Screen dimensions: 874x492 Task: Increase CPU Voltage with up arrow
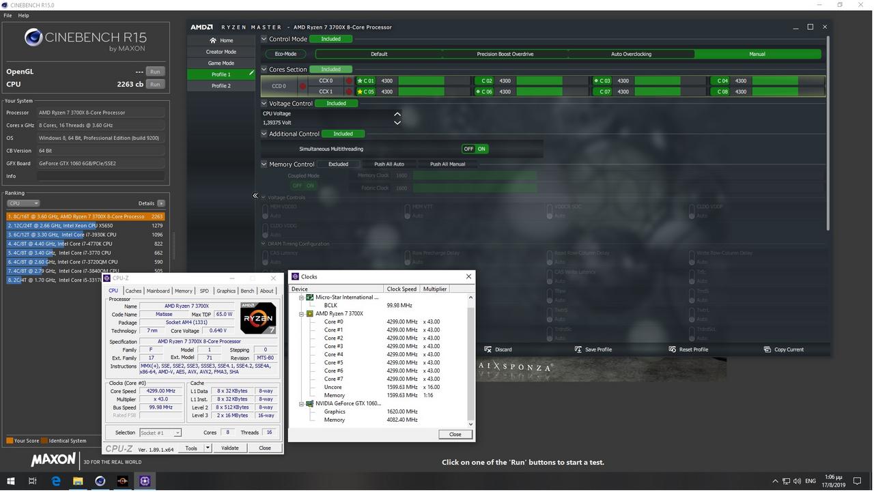(397, 114)
